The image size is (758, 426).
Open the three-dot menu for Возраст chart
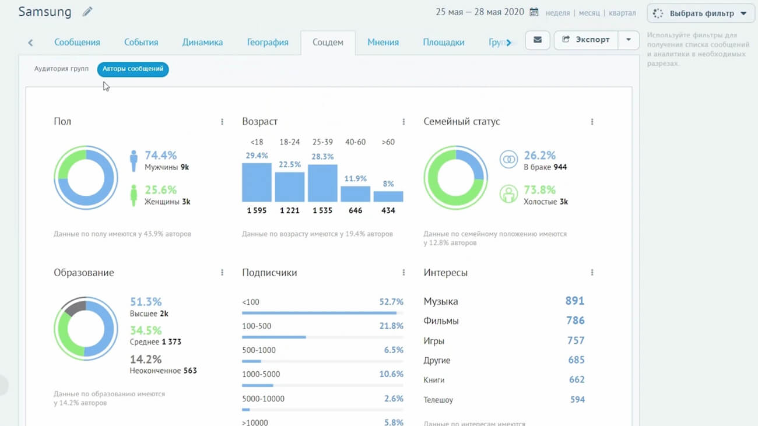(403, 122)
